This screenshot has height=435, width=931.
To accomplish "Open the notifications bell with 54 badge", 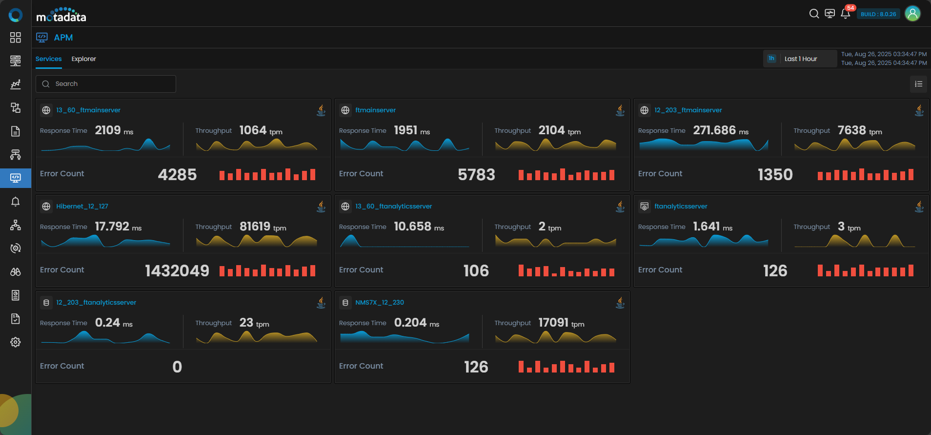I will click(x=846, y=14).
